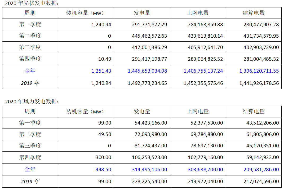The width and height of the screenshot is (284, 190).
Task: Select value 10.49 in solar 第四季度 row
Action: click(x=105, y=59)
